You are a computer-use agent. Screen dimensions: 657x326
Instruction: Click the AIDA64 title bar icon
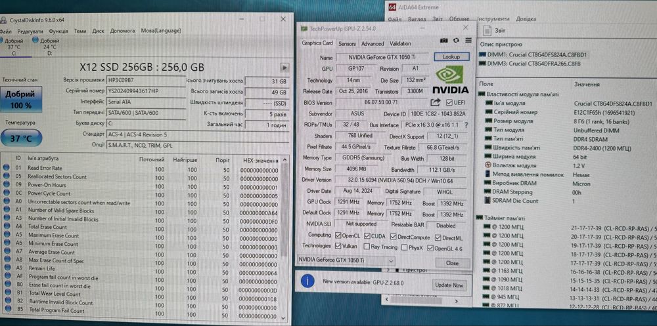click(392, 7)
